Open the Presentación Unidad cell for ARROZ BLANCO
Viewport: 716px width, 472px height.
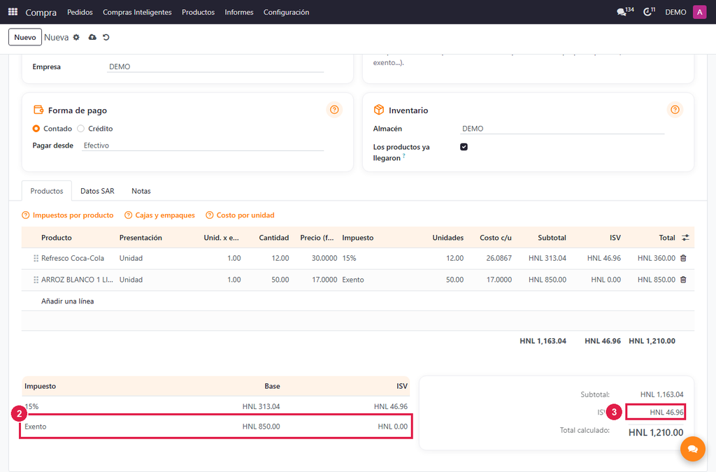[157, 280]
